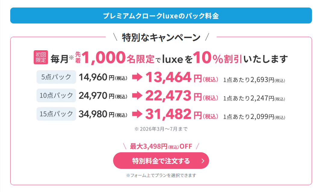Click the 2026年3月〜7月まで note

point(161,129)
